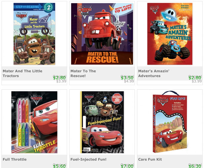Open the Cars Fun Kit box image
Screen dimensions: 205x168
(170, 122)
